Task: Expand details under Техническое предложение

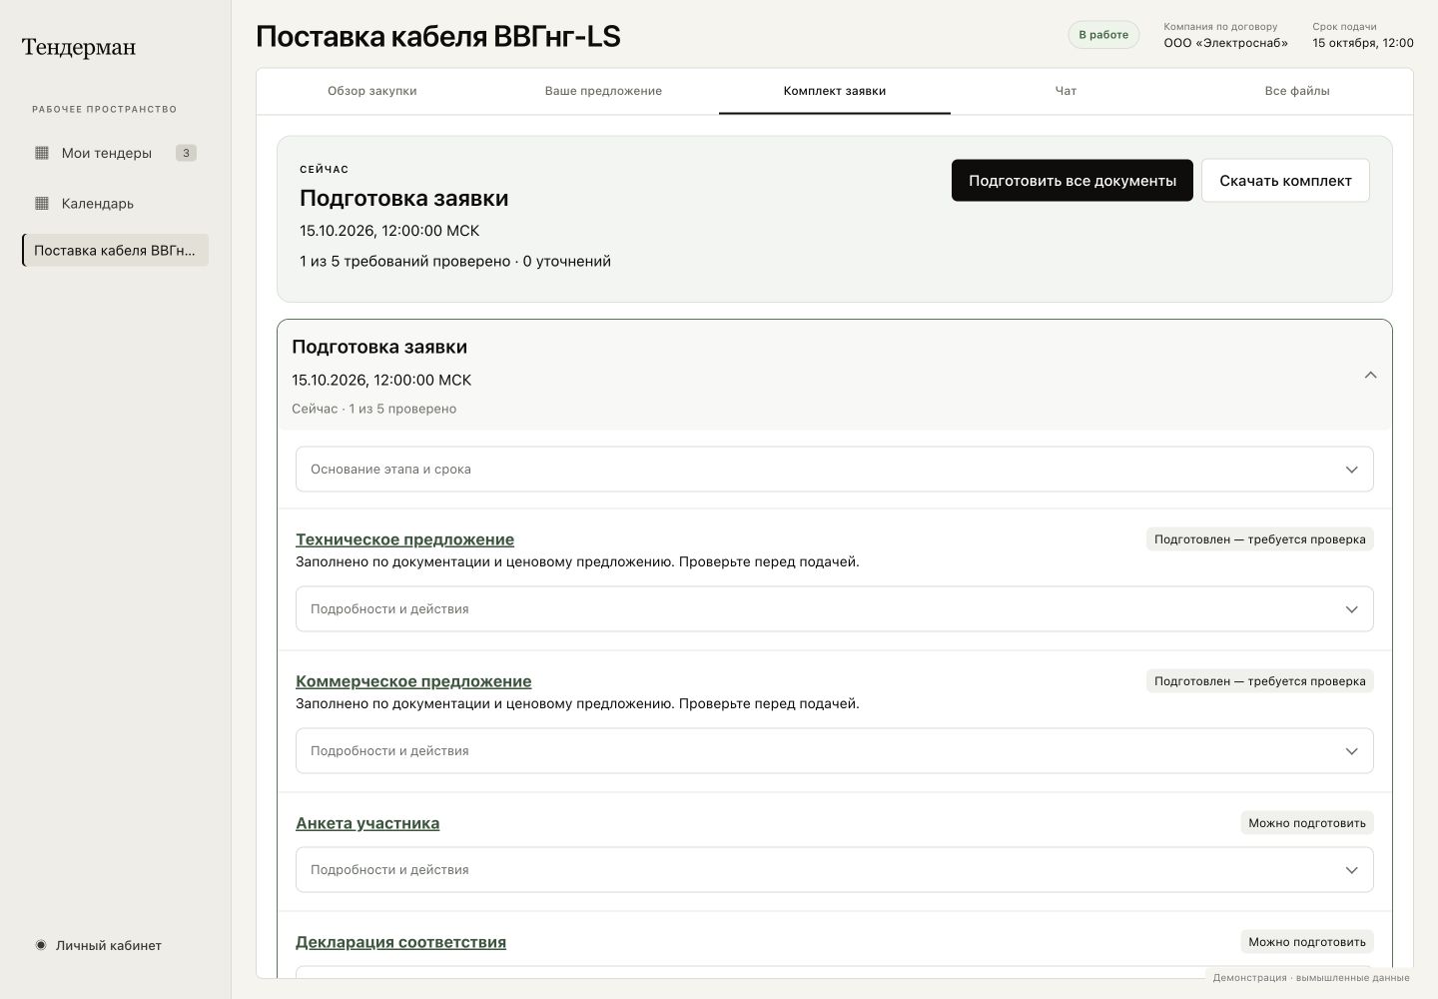Action: pyautogui.click(x=835, y=609)
